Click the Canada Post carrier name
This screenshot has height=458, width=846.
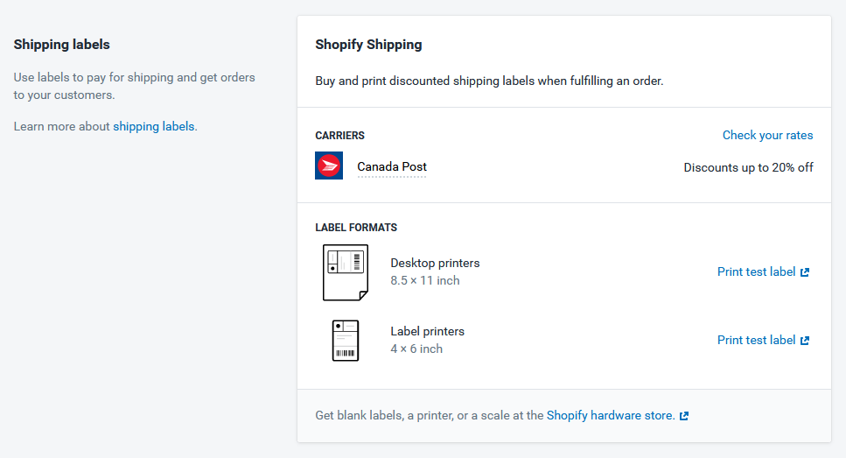(392, 167)
